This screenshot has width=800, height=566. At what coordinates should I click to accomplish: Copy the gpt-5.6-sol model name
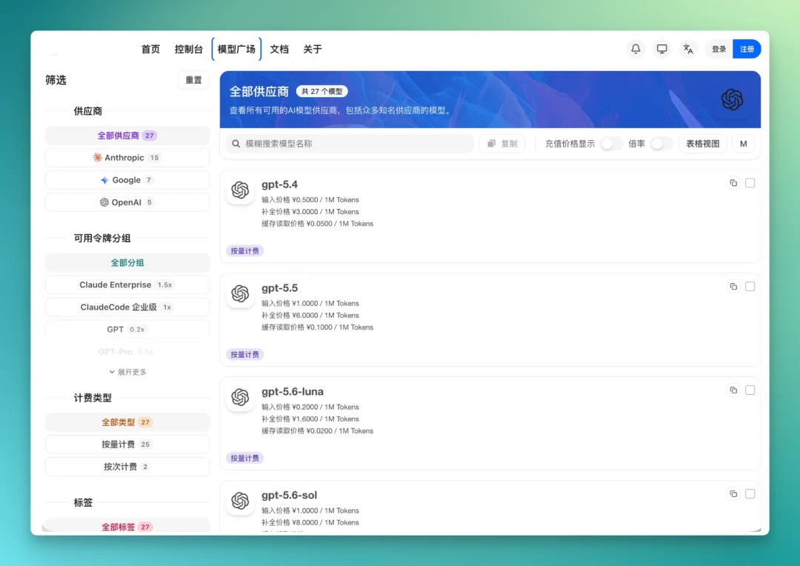[733, 493]
